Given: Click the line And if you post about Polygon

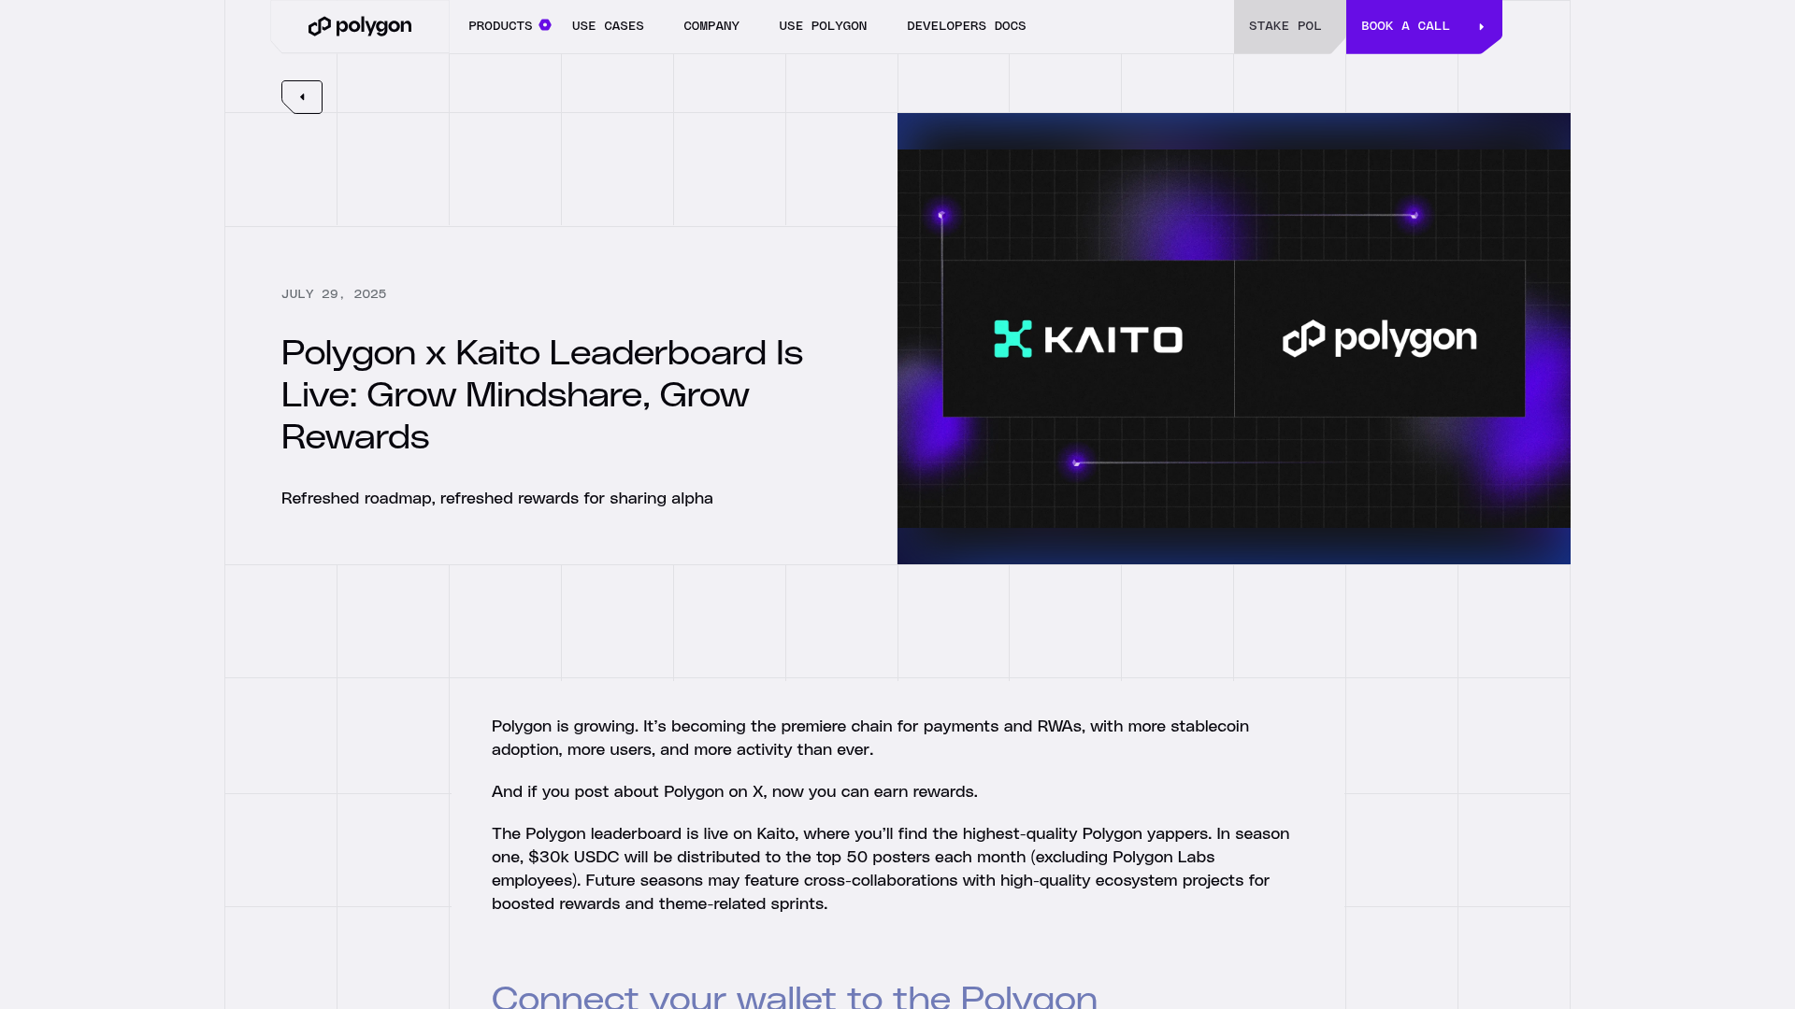Looking at the screenshot, I should (735, 792).
